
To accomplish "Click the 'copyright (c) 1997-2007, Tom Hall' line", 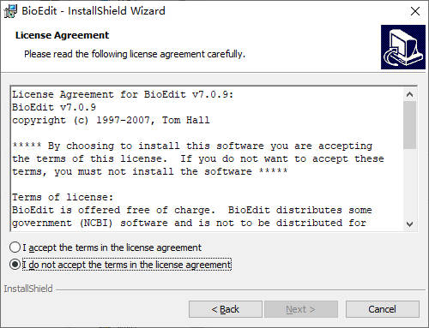I will 111,120.
